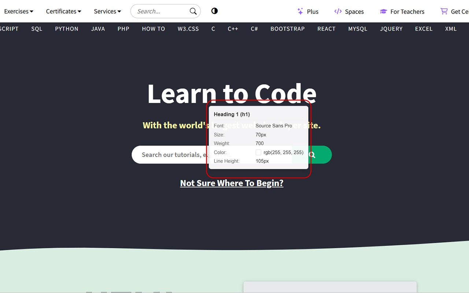469x293 pixels.
Task: Click the '700' weight value
Action: 260,144
